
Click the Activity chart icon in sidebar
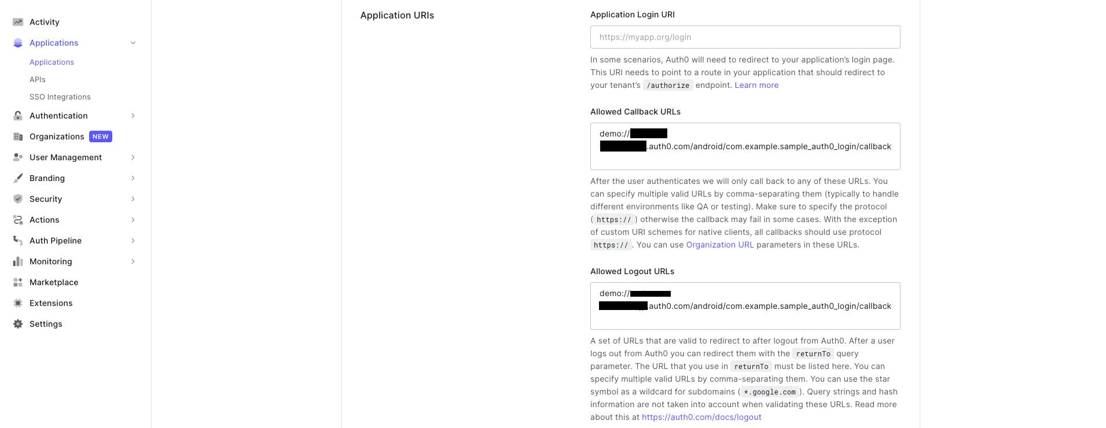point(18,22)
